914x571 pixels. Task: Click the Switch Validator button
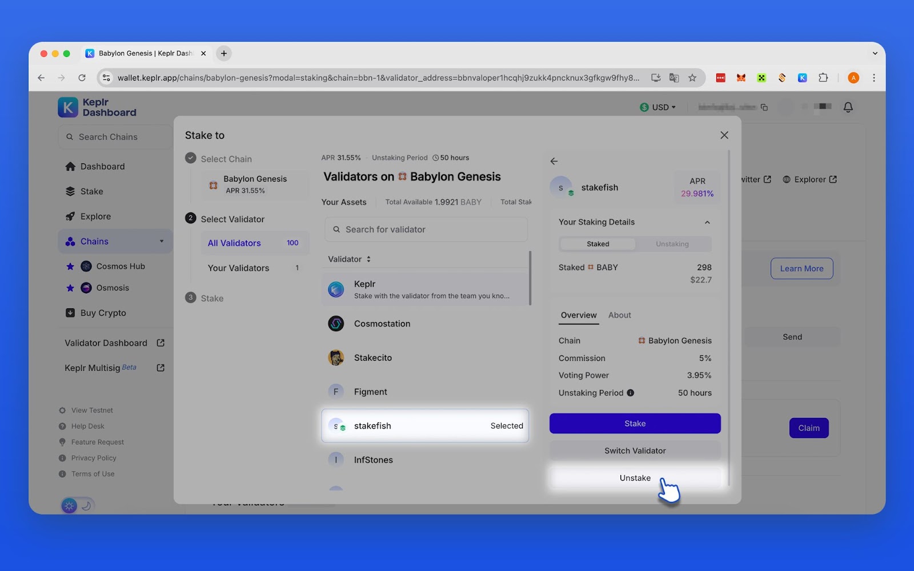(635, 451)
